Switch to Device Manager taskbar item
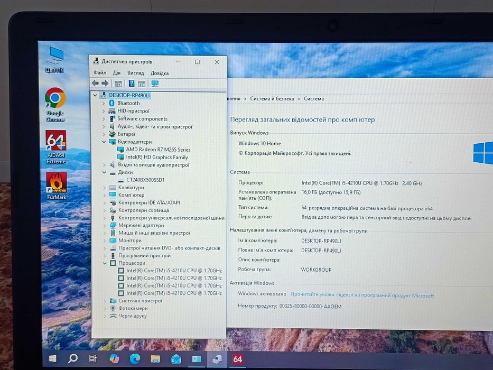Screen dimensions: 493x370 coord(217,359)
